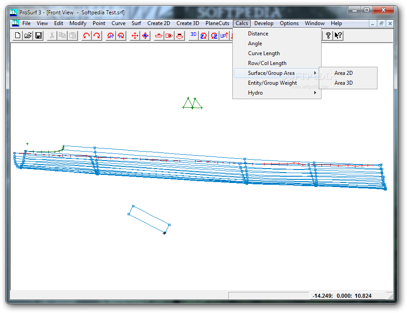407x313 pixels.
Task: Switch to the boat top plan view icon
Action: pos(169,35)
